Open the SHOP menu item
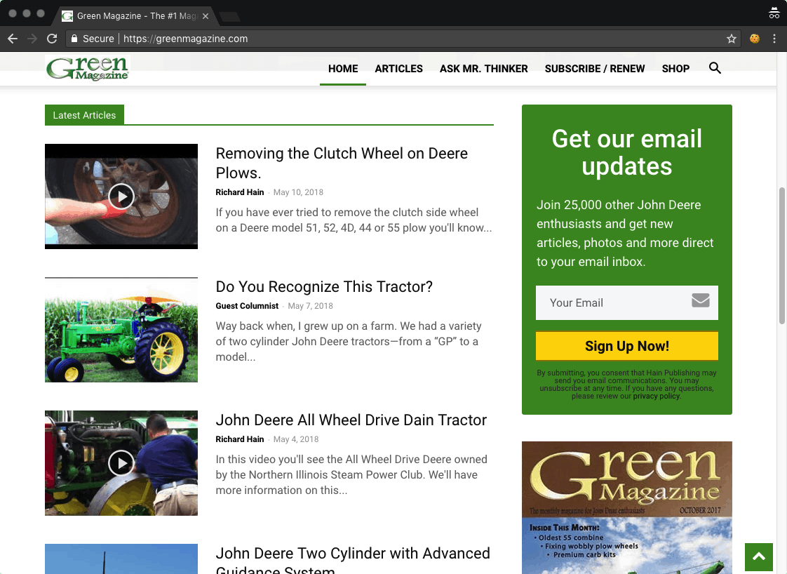This screenshot has width=787, height=574. point(675,69)
